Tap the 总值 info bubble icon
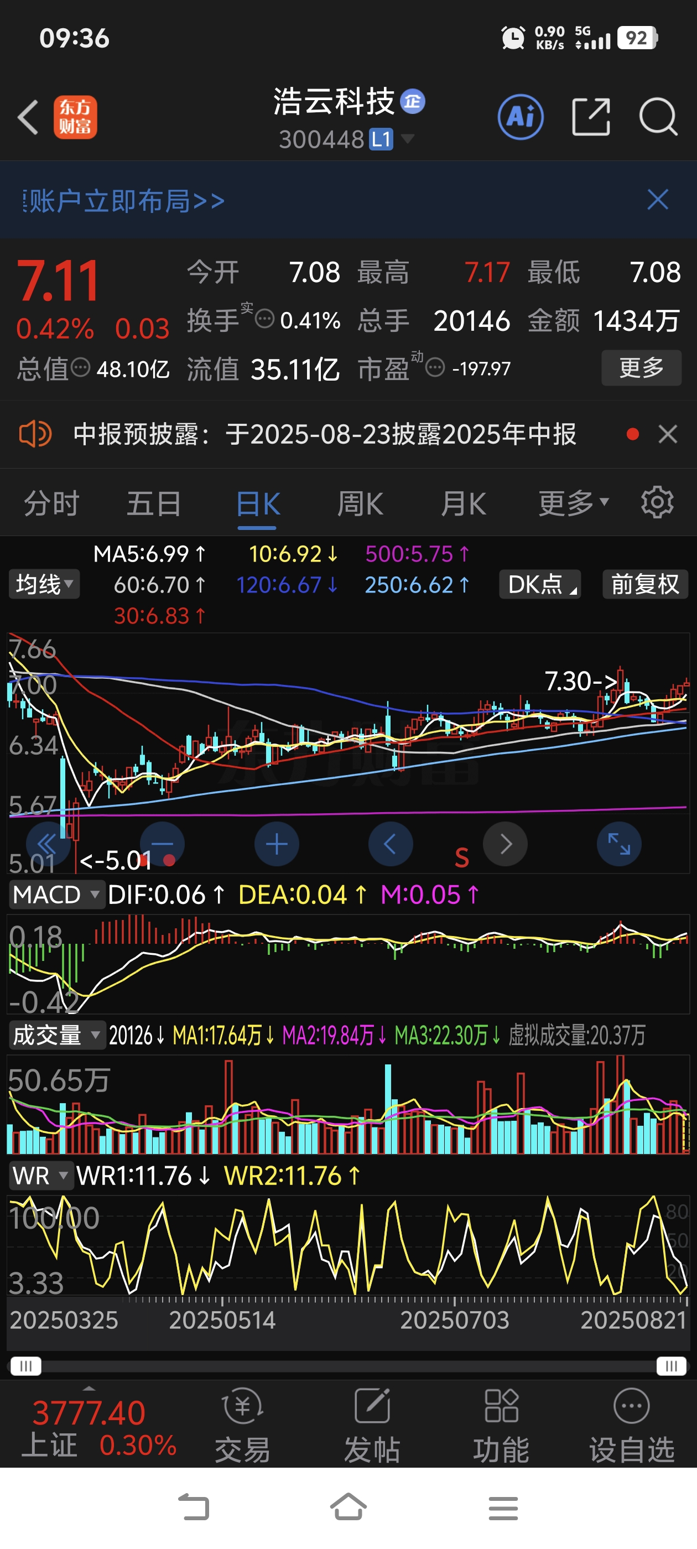Viewport: 697px width, 1549px height. pos(81,367)
